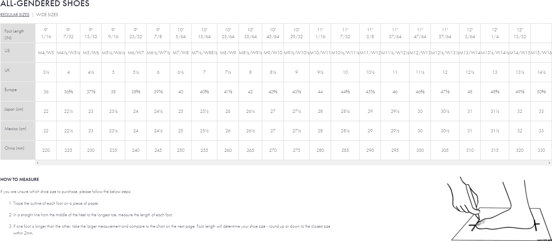Click the China 330 mm cell

coord(541,150)
